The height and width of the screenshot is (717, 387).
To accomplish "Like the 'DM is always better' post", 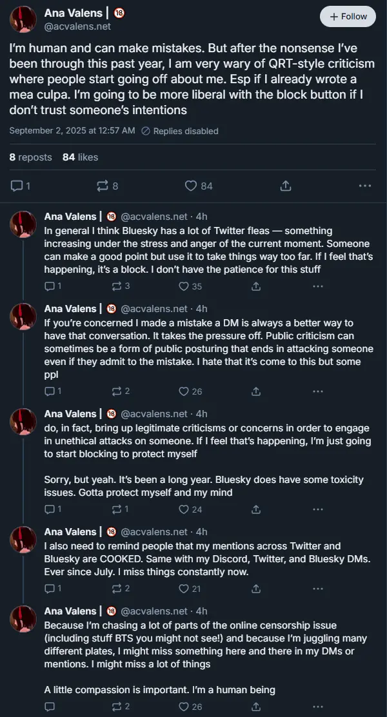I will click(184, 391).
